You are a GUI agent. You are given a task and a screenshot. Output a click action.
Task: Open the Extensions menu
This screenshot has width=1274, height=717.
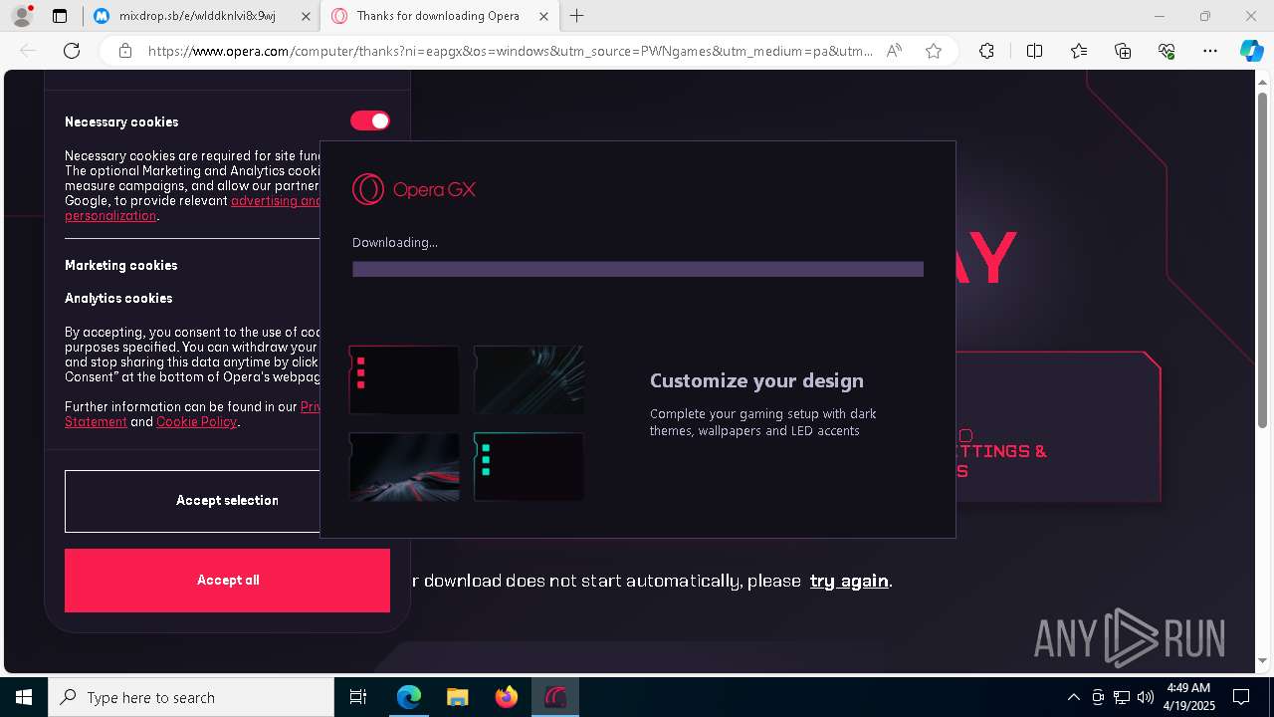click(986, 51)
